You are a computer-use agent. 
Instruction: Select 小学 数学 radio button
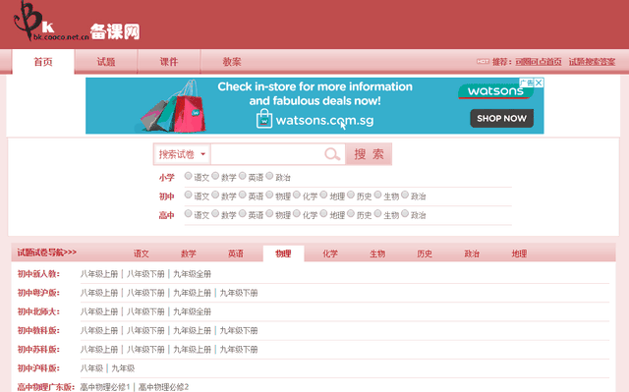(215, 176)
